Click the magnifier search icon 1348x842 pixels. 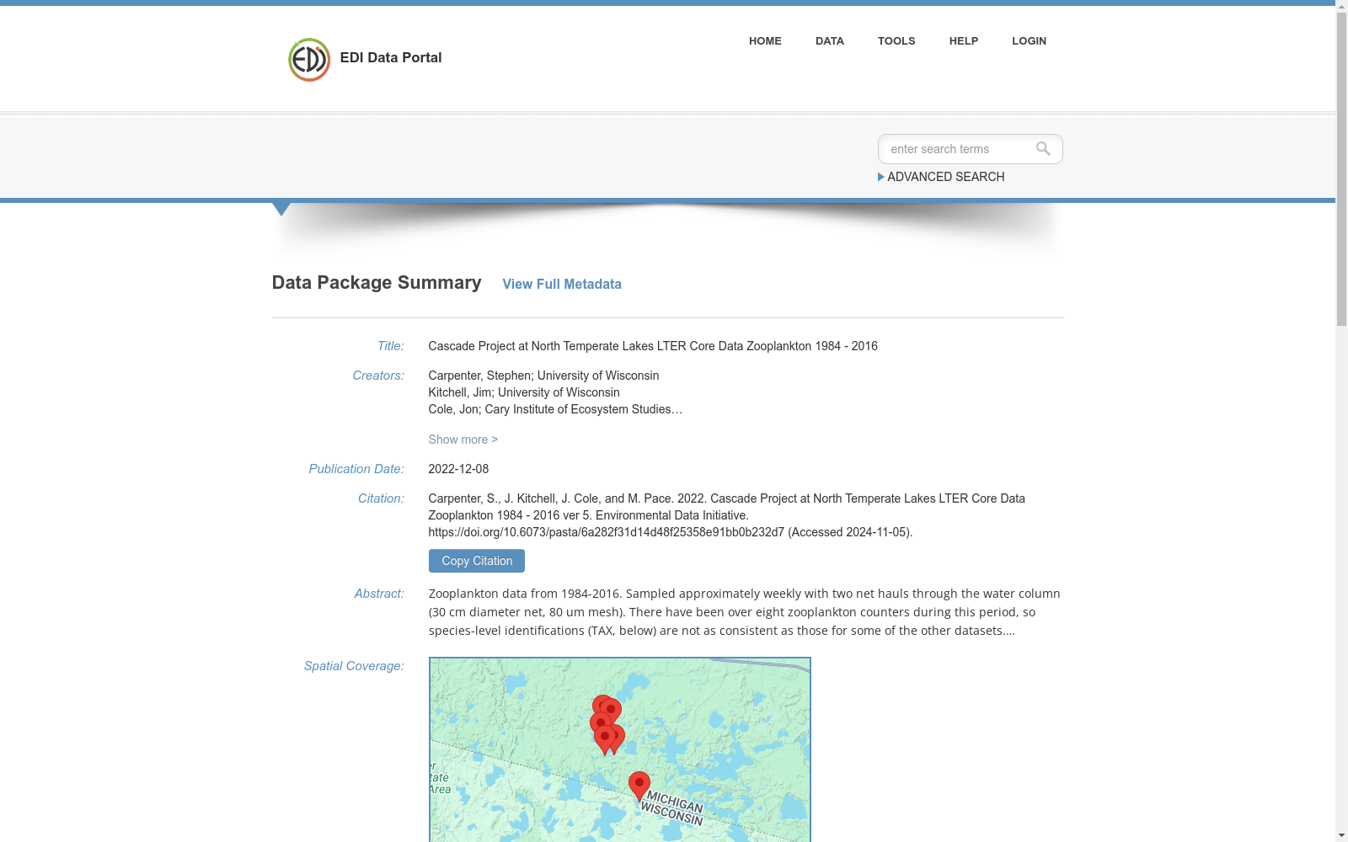[1043, 149]
